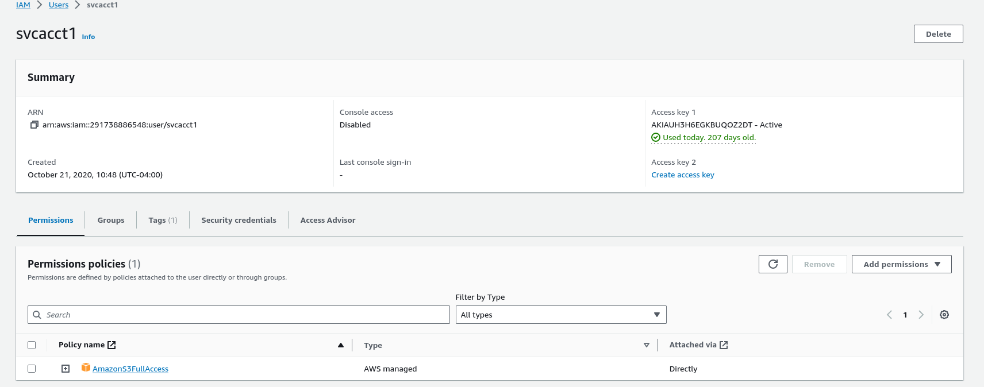This screenshot has height=387, width=984.
Task: Open the Access Advisor tab
Action: (328, 220)
